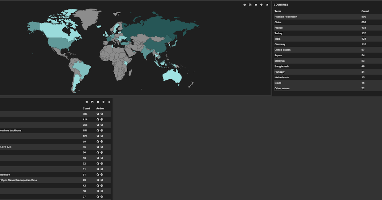Viewport: 382px width, 200px height.
Task: Exclude the TLERI A.S entry from results
Action: pyautogui.click(x=101, y=147)
